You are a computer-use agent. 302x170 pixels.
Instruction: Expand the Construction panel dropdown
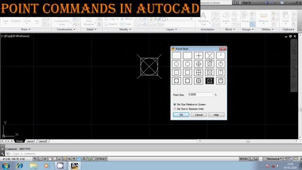pyautogui.click(x=66, y=29)
